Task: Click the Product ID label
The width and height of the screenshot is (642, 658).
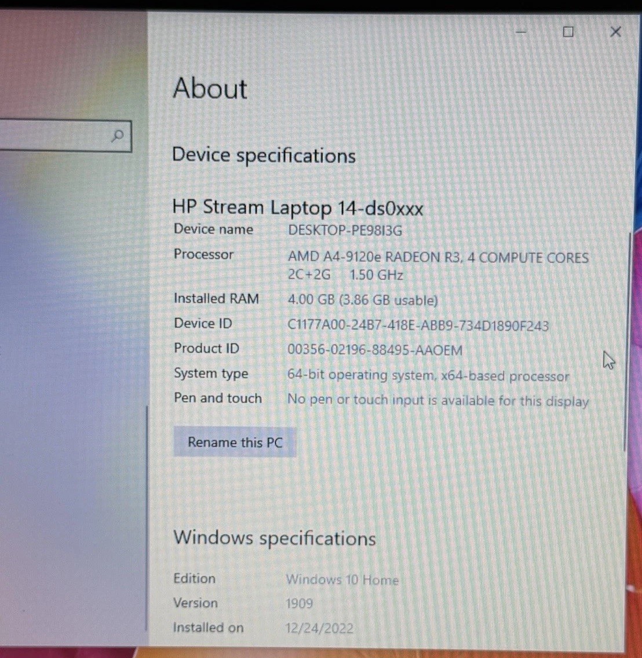Action: click(x=206, y=348)
